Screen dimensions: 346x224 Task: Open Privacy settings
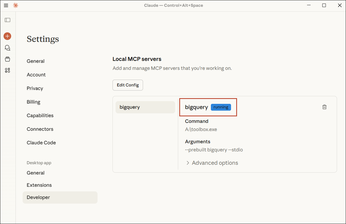(x=35, y=88)
